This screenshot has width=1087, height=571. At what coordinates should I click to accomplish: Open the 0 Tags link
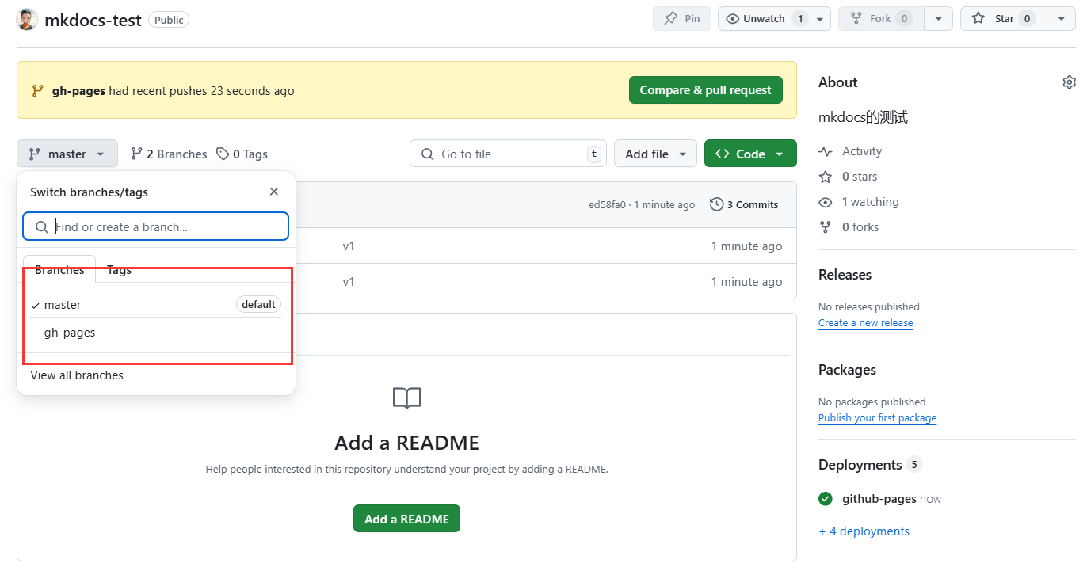coord(242,154)
